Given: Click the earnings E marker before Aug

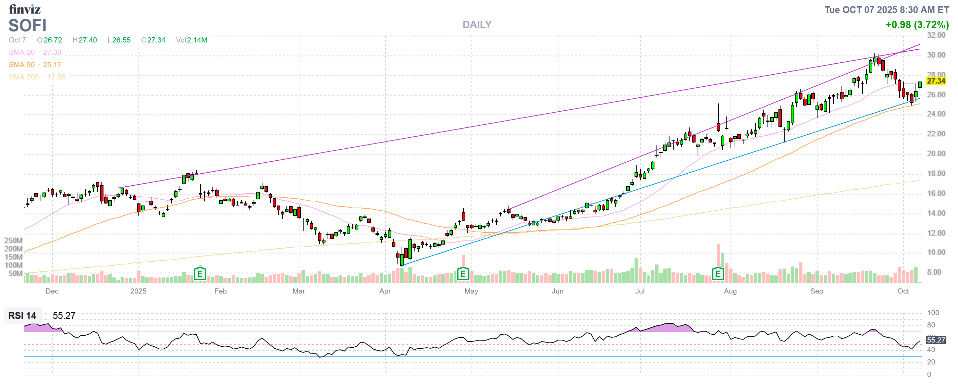Looking at the screenshot, I should [717, 274].
